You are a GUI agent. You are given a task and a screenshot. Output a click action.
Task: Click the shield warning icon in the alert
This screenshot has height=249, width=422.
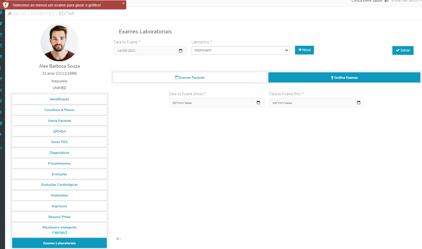(x=6, y=5)
